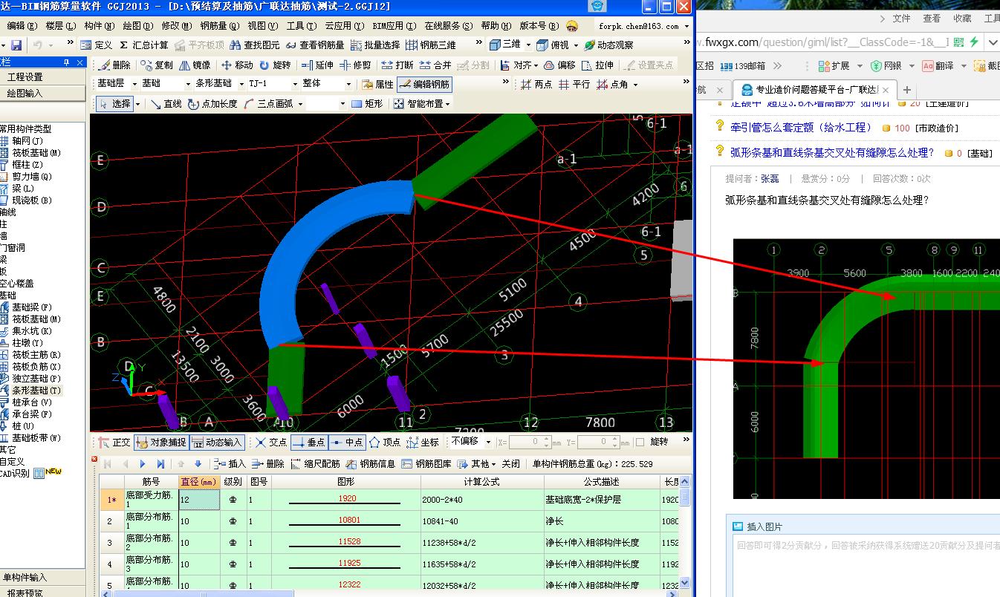Toggle 动态输入 dynamic input

pos(217,443)
